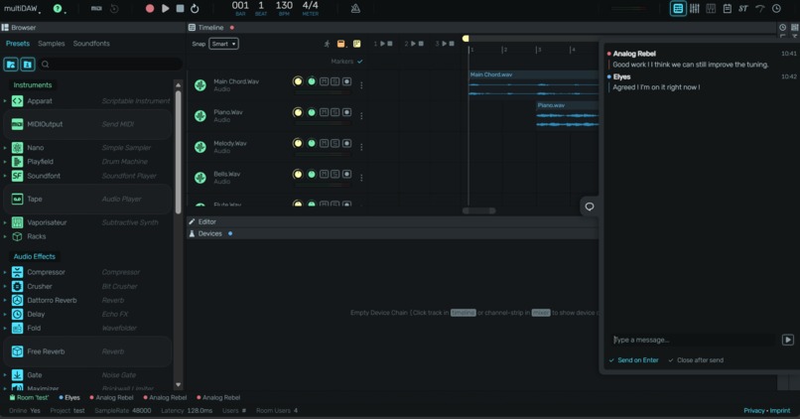Click the follow-playhead running man icon
The width and height of the screenshot is (800, 419).
(x=327, y=44)
